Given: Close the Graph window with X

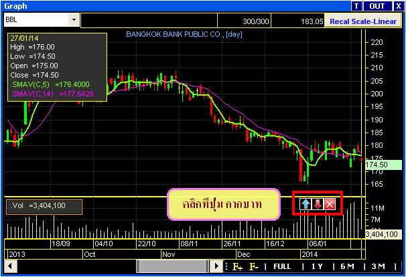Looking at the screenshot, I should coord(399,6).
